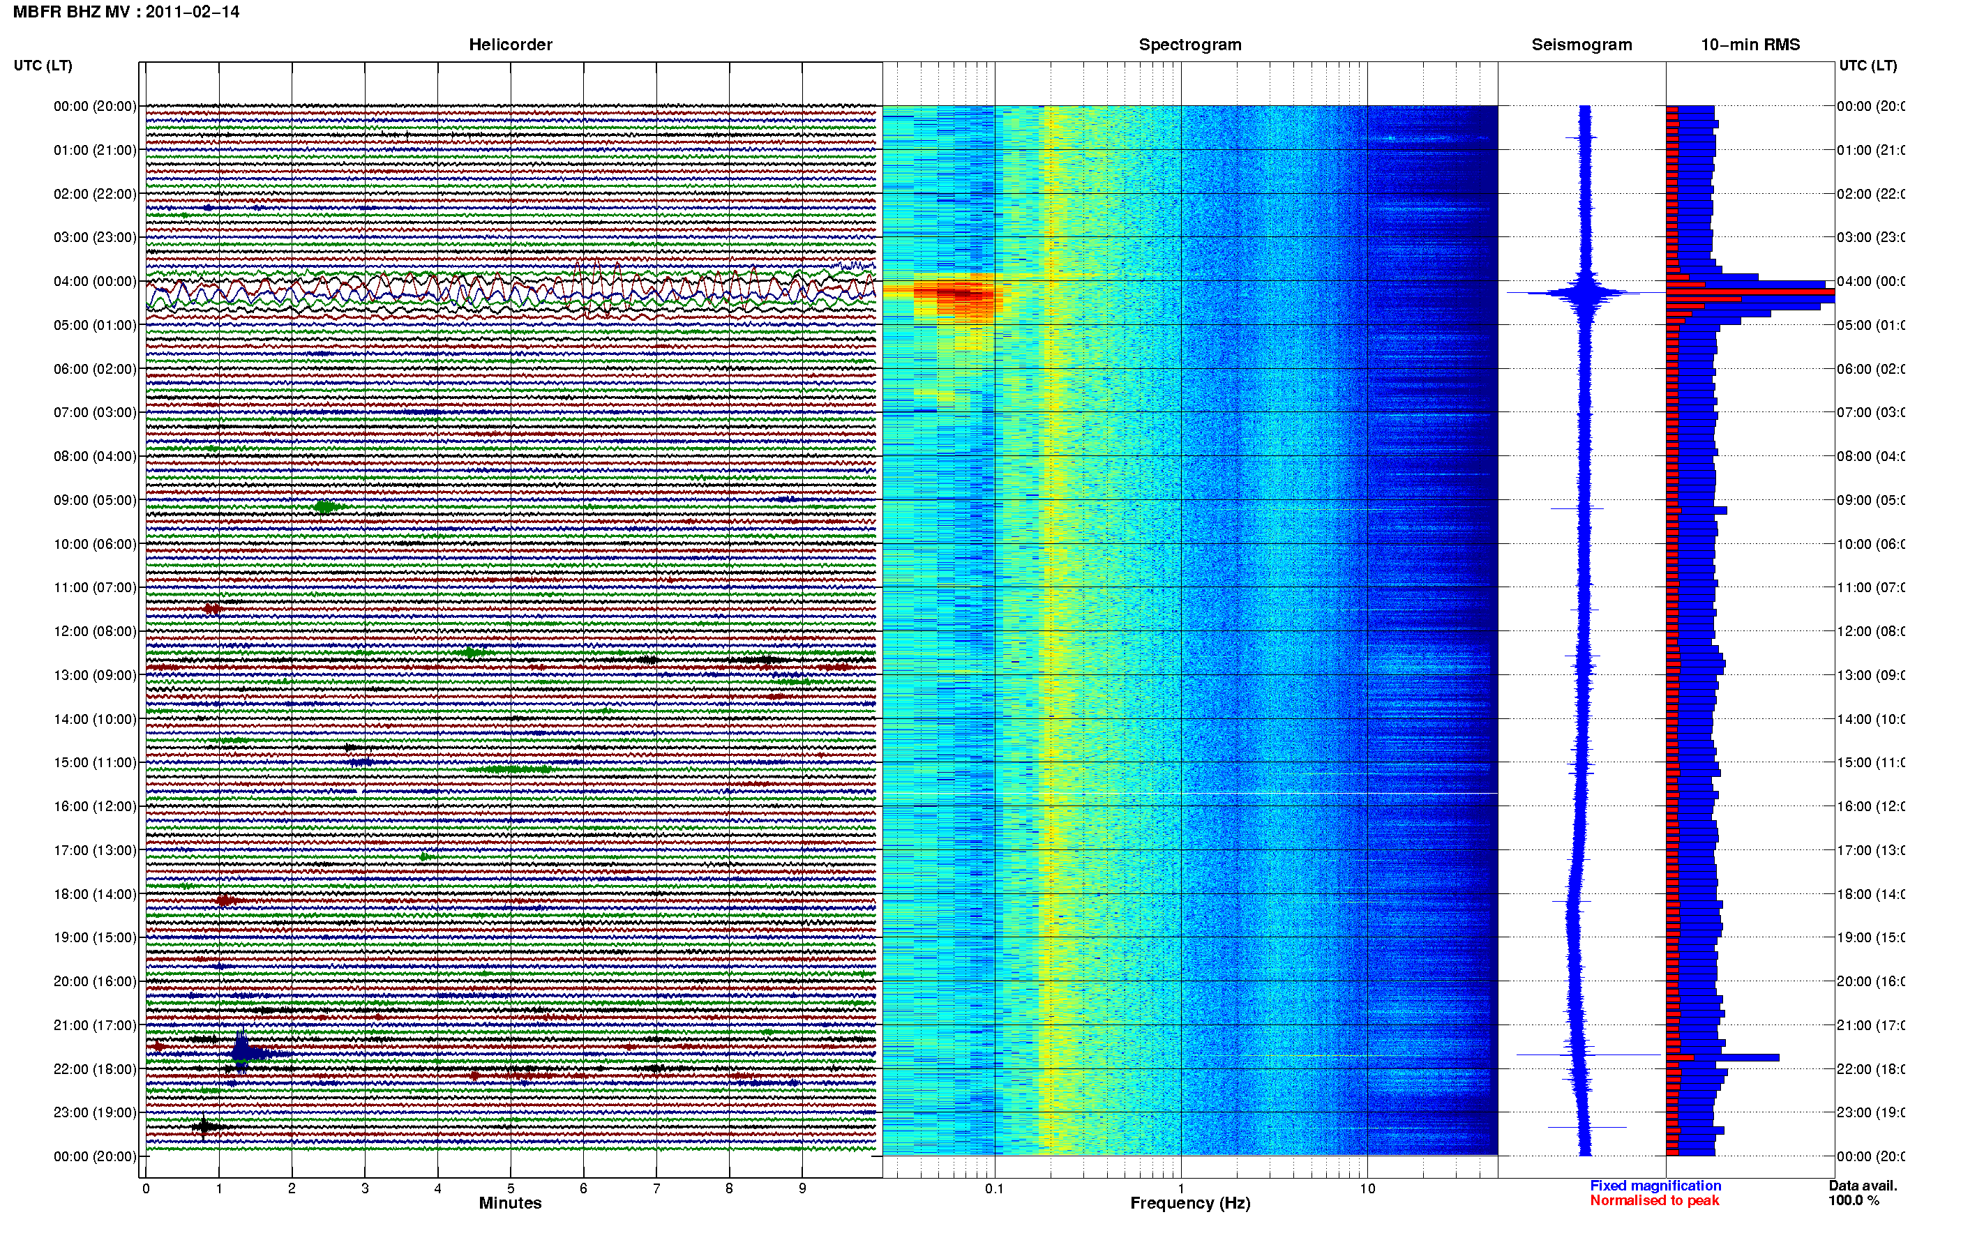Click the 'Normalised to peak' legend text

pos(1654,1201)
